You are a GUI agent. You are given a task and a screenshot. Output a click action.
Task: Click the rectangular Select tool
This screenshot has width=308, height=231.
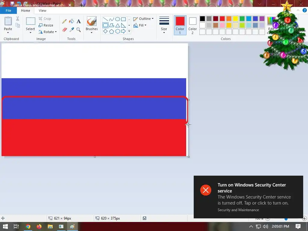tap(31, 21)
